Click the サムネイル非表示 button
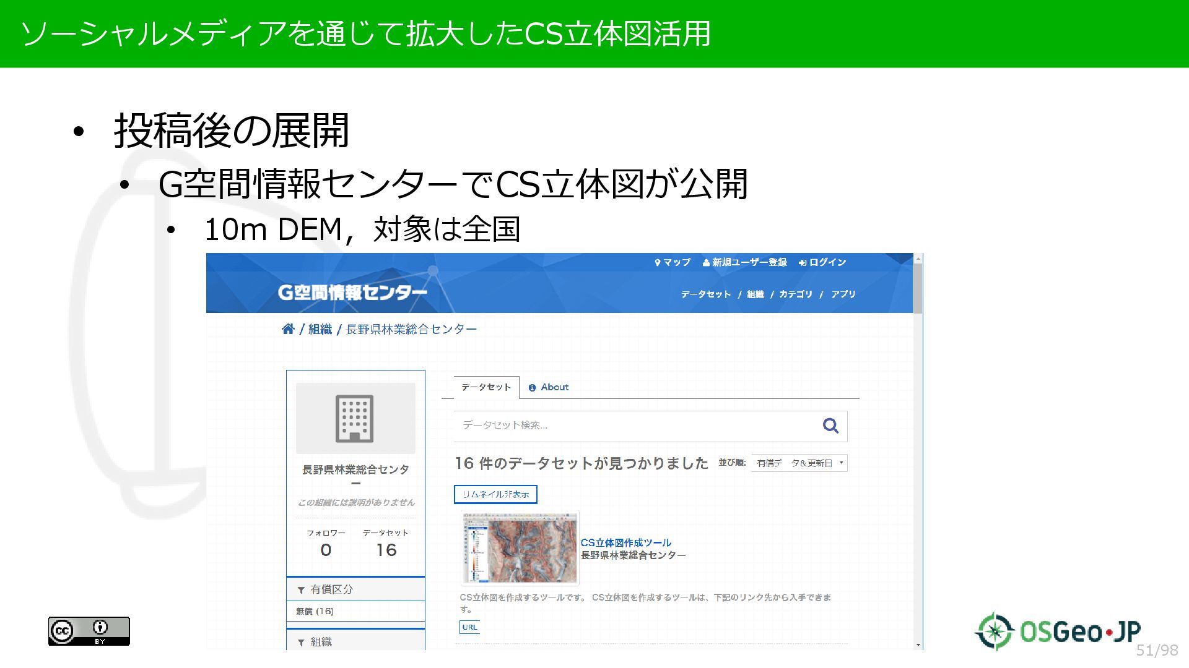Screen dimensions: 1189x668 coord(495,494)
